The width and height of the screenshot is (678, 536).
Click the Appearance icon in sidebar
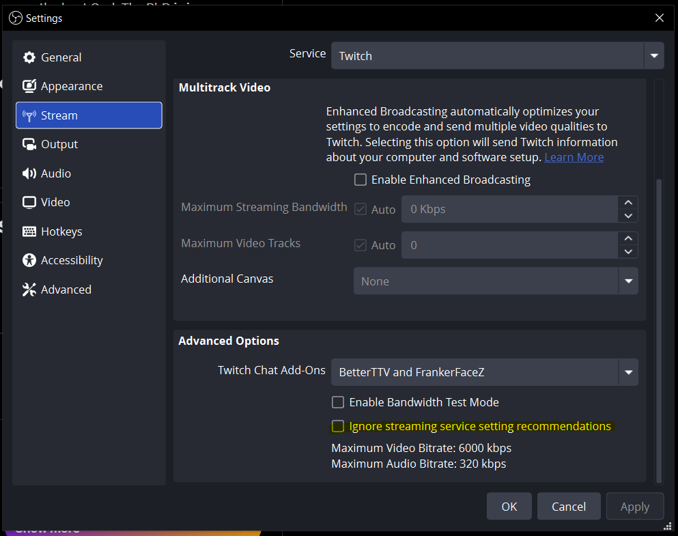pyautogui.click(x=29, y=86)
